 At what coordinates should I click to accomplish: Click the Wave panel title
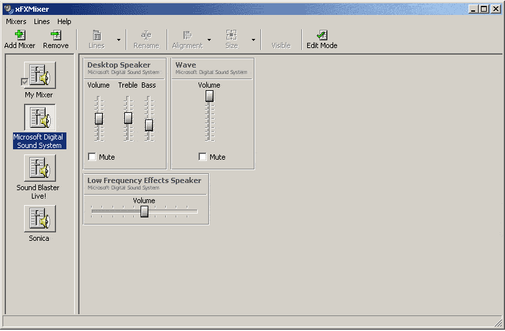click(186, 65)
